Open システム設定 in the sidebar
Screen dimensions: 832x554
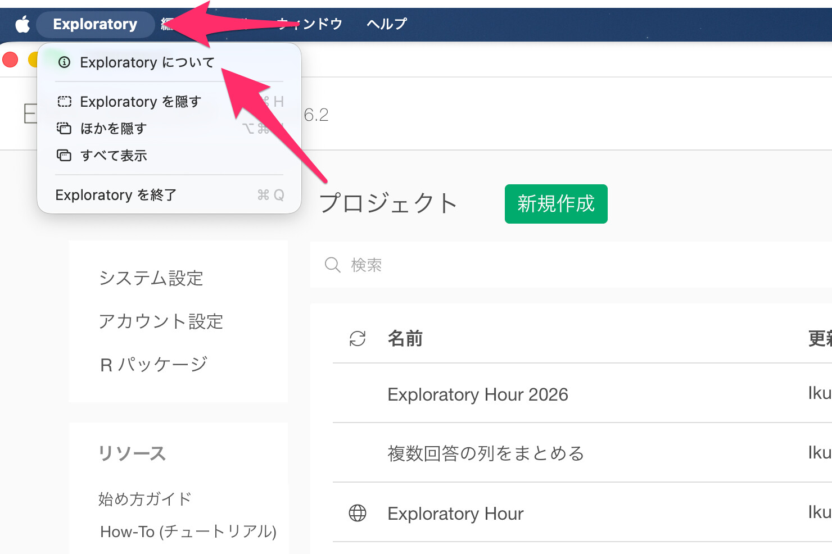click(x=151, y=278)
